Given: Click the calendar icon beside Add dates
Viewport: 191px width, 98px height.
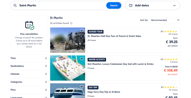Looking at the screenshot, I should click(x=131, y=6).
